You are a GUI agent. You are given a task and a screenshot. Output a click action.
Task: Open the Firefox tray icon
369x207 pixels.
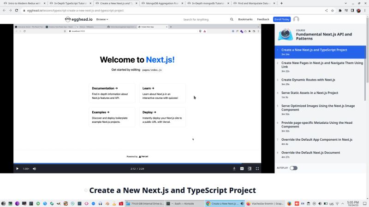tap(289, 203)
